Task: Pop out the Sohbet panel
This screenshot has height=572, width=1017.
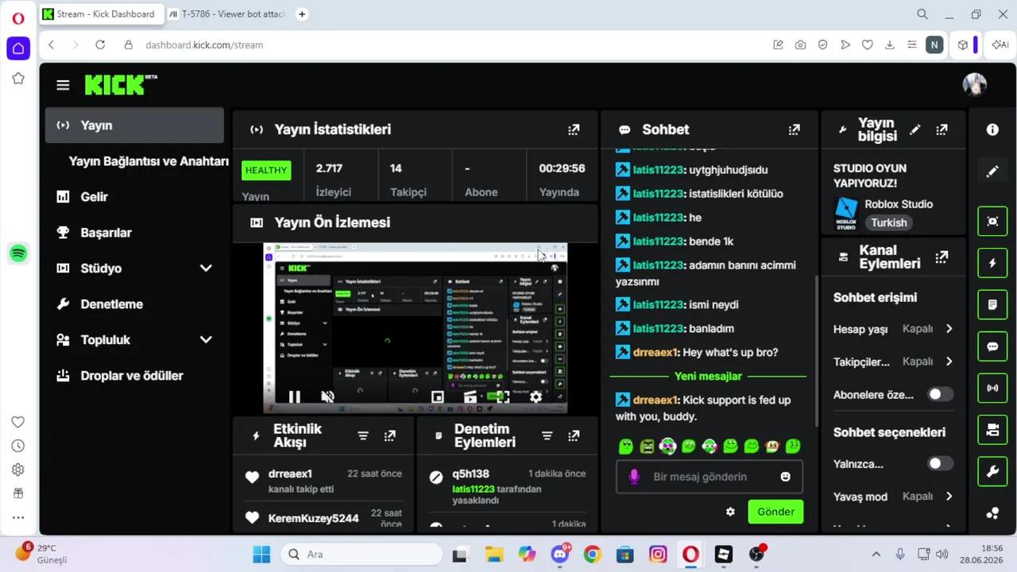Action: (794, 129)
